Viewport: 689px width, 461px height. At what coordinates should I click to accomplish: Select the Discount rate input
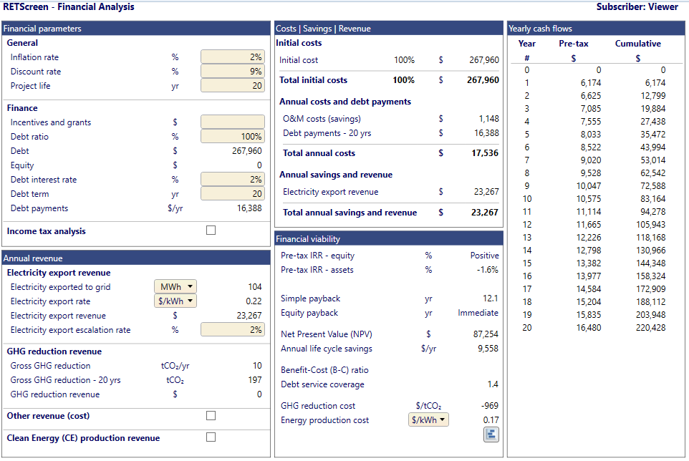click(233, 71)
